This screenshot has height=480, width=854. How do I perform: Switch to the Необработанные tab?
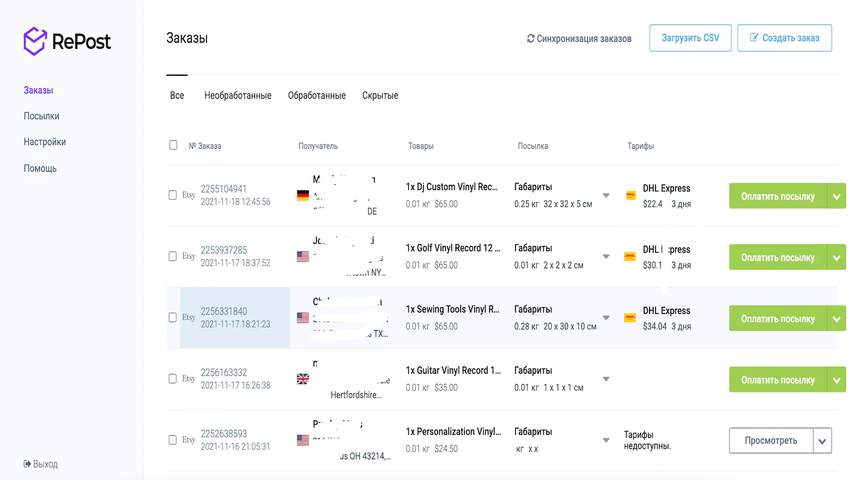click(238, 95)
